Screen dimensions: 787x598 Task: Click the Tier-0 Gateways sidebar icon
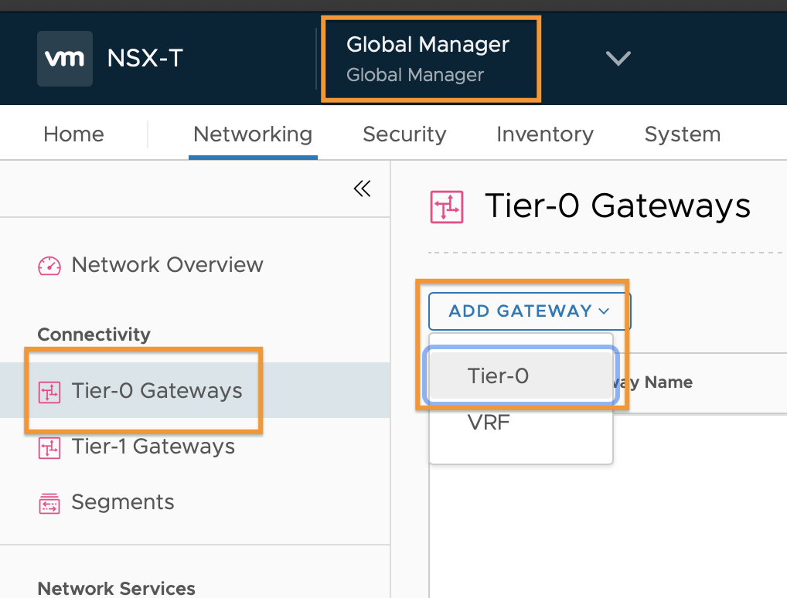tap(49, 392)
